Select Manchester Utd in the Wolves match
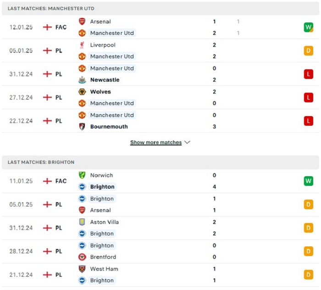Viewport: 321px width, 290px height. 112,103
